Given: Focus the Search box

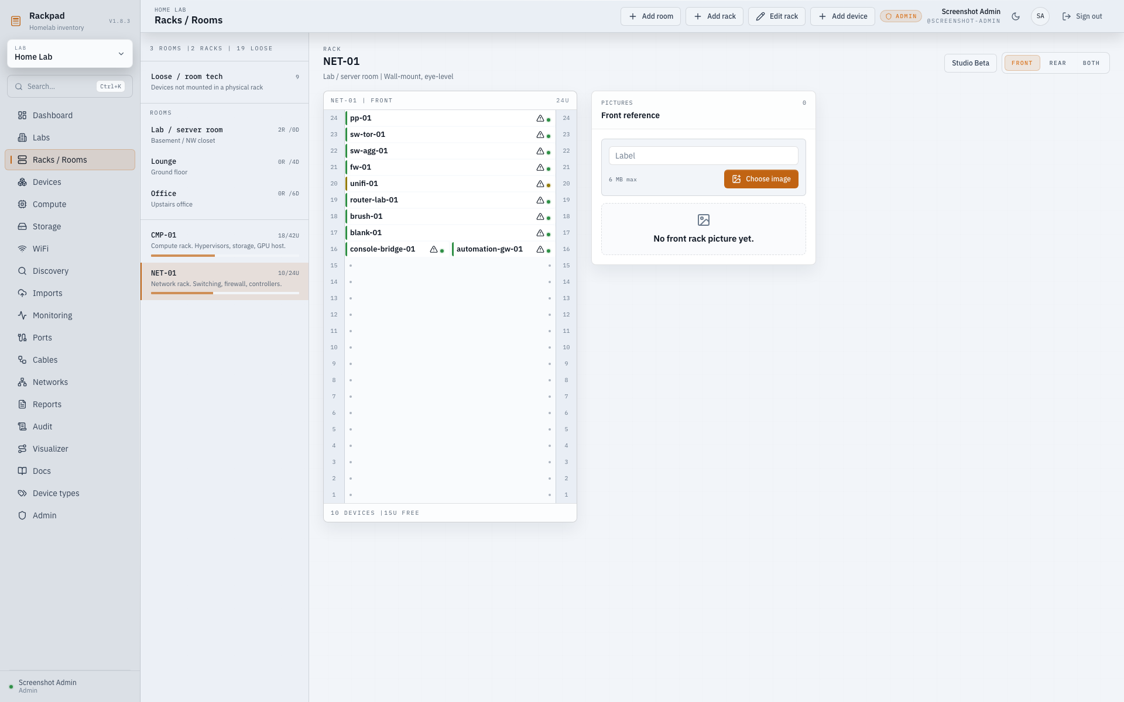Looking at the screenshot, I should coord(70,87).
